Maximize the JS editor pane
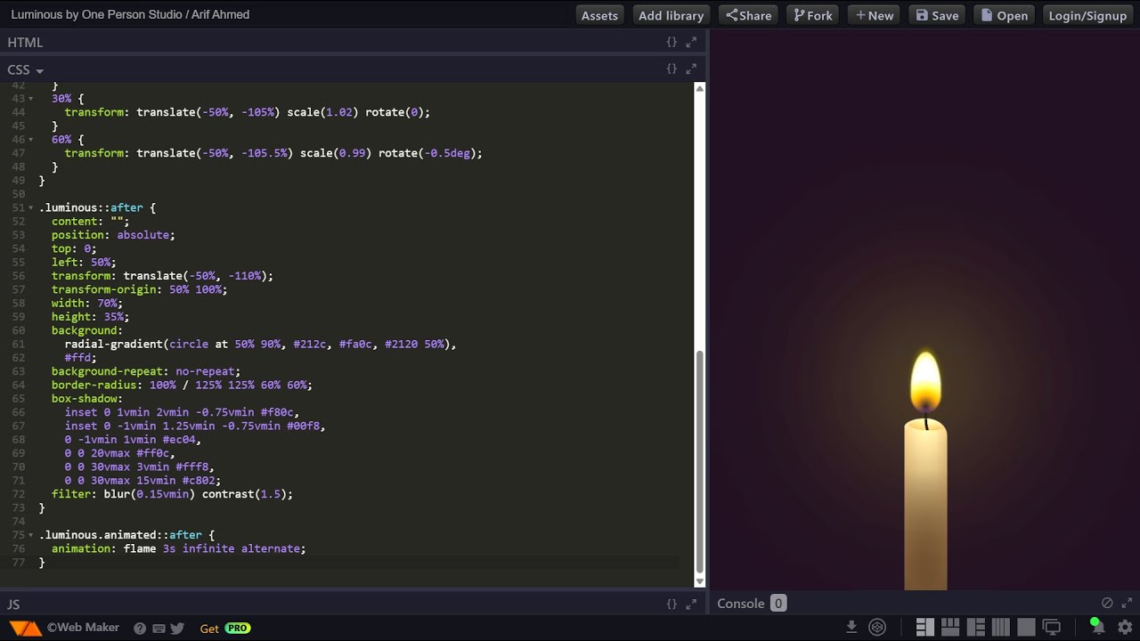The height and width of the screenshot is (641, 1140). coord(691,604)
